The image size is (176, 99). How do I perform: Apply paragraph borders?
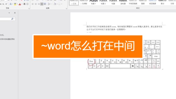59,4
